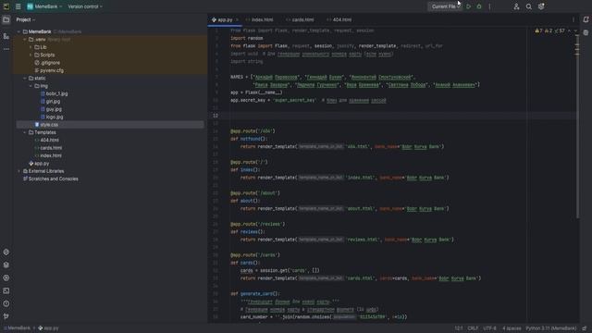Click app.py breadcrumb in status bar

click(48, 328)
